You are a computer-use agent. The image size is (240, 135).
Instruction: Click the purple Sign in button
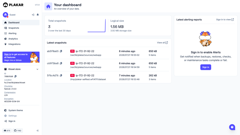pyautogui.click(x=206, y=67)
